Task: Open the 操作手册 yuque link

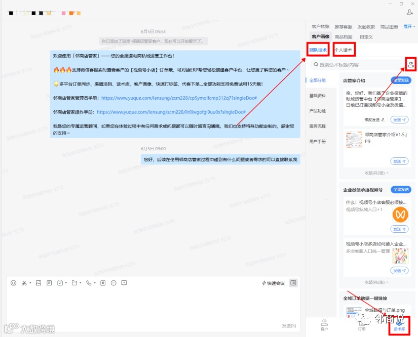Action: (x=171, y=112)
